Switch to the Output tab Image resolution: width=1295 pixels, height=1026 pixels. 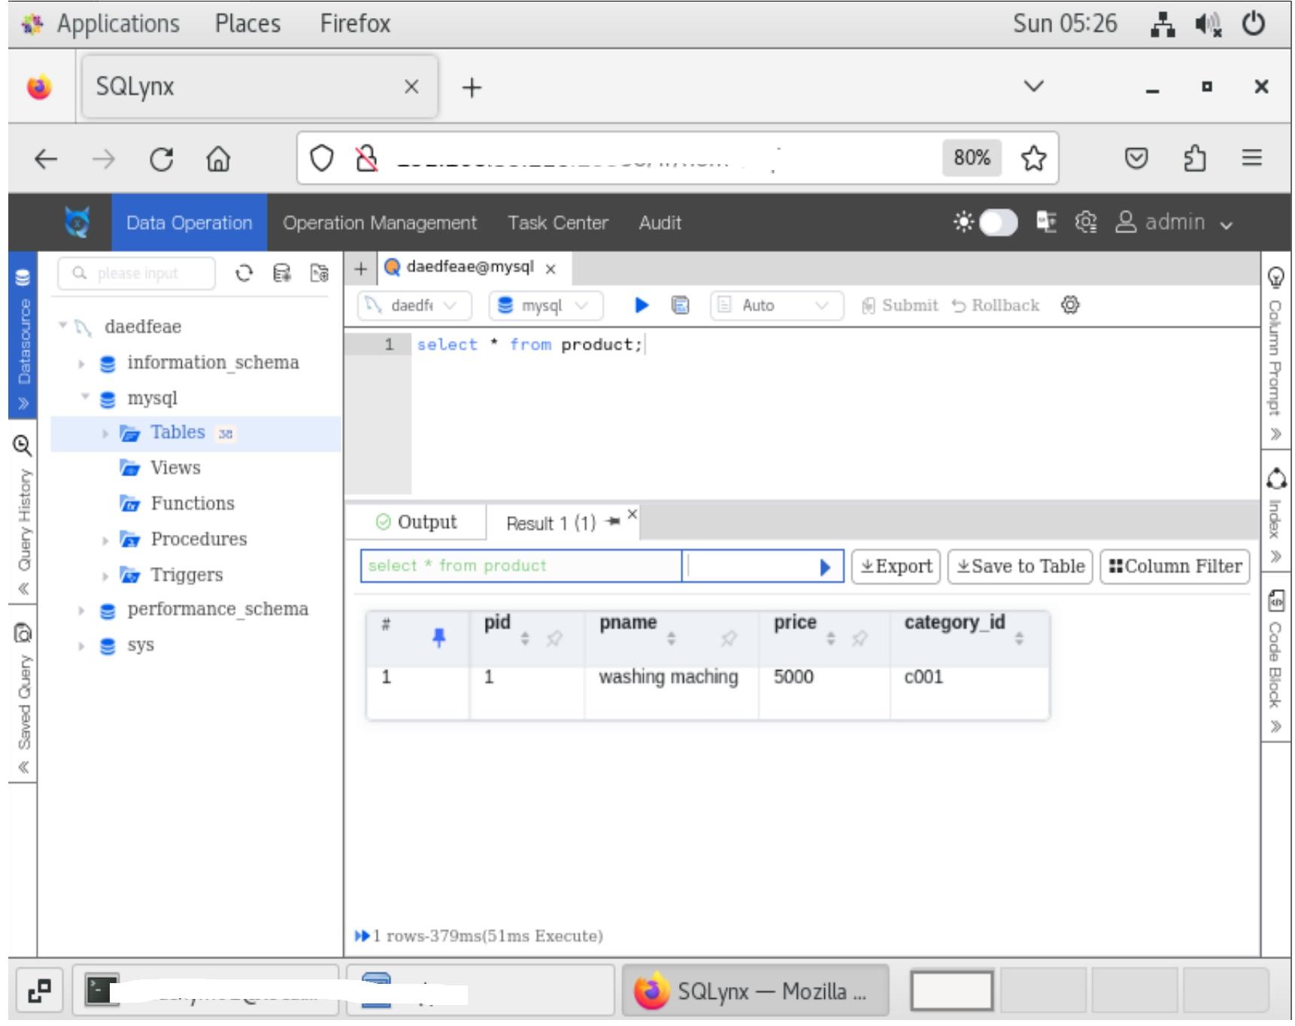(x=416, y=522)
